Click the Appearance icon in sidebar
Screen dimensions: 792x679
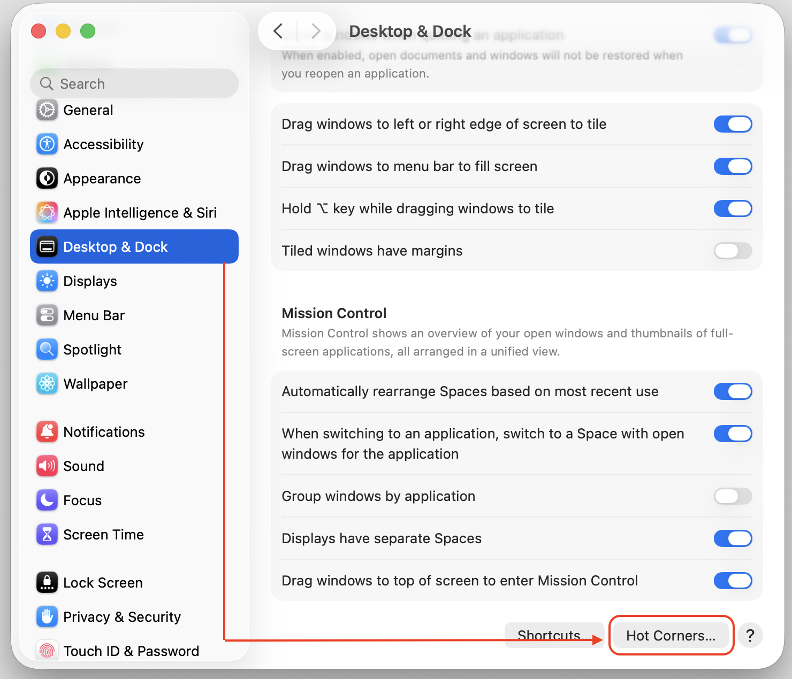pyautogui.click(x=47, y=179)
